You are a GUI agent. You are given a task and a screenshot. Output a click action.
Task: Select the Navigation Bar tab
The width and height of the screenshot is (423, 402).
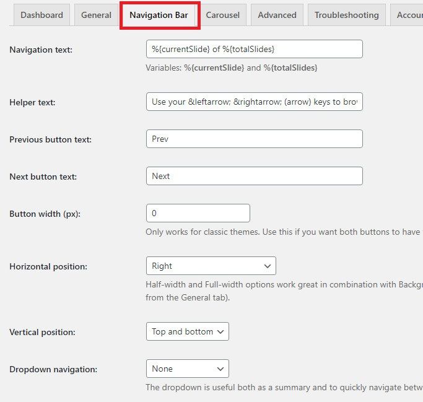[159, 15]
